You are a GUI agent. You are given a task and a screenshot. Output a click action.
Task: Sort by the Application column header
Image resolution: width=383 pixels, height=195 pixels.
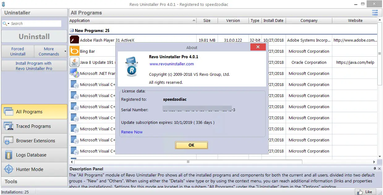(x=133, y=20)
